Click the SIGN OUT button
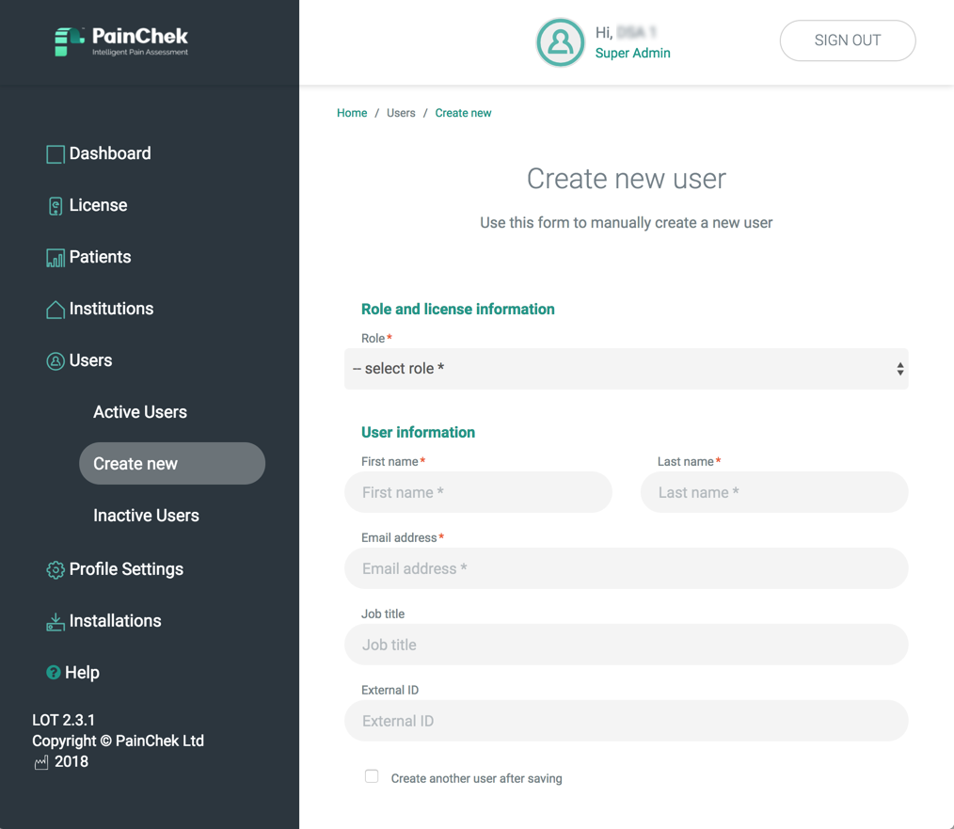The image size is (954, 829). tap(848, 40)
